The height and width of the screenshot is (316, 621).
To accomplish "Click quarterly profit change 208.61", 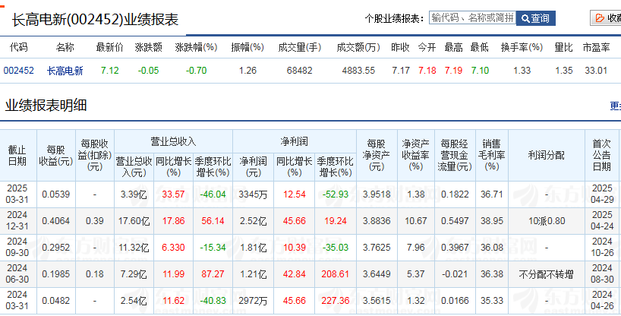I will click(x=335, y=274).
